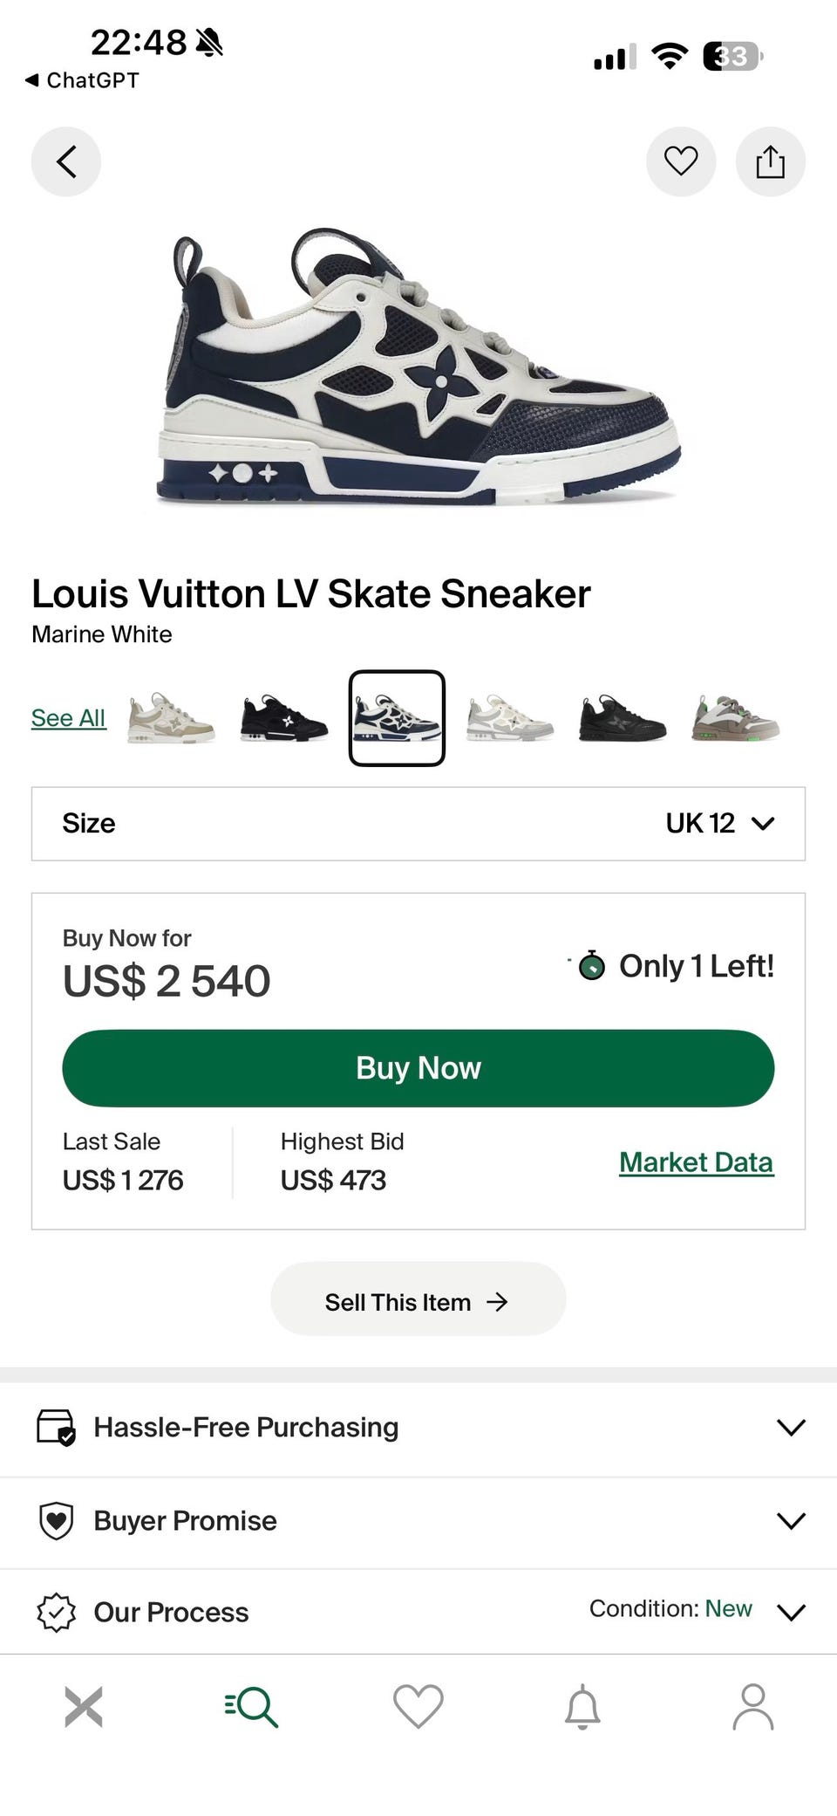Tap the share icon

(x=770, y=161)
